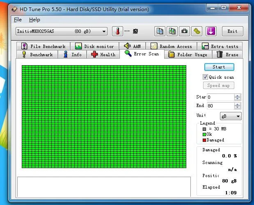Open the AAM tab
Image resolution: width=254 pixels, height=205 pixels.
(x=133, y=46)
